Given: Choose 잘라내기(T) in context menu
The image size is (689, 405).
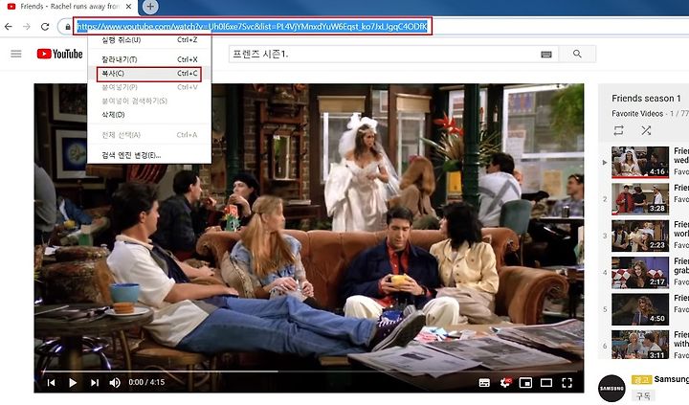Looking at the screenshot, I should tap(149, 59).
